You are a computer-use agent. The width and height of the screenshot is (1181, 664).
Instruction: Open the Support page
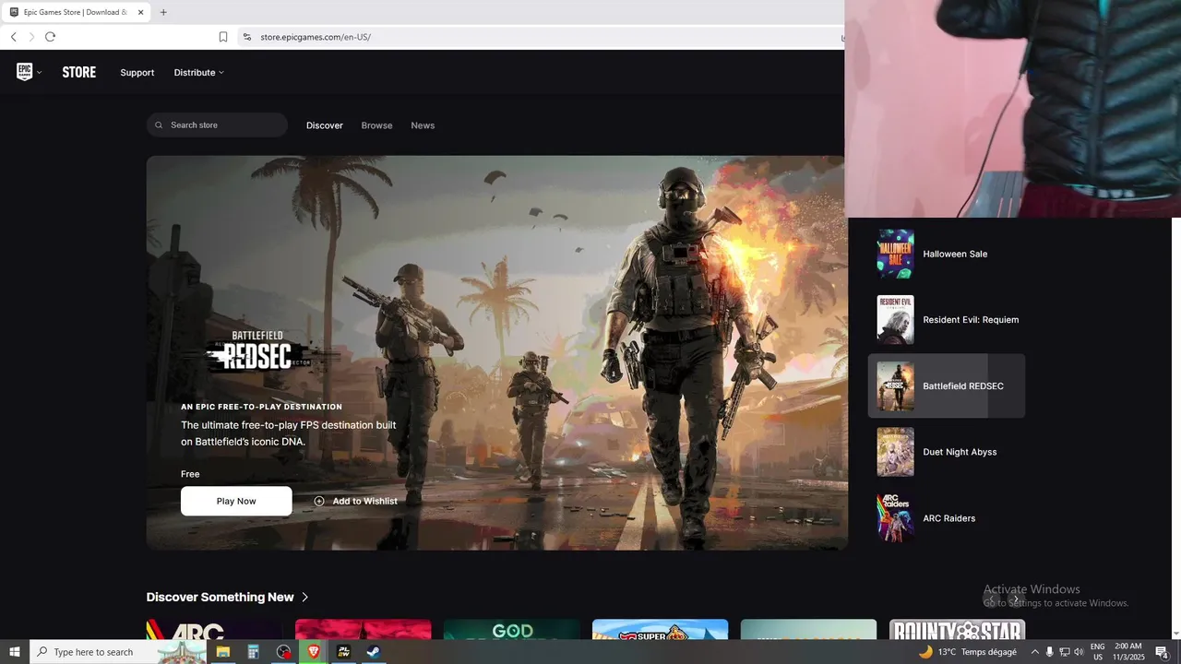(x=137, y=73)
